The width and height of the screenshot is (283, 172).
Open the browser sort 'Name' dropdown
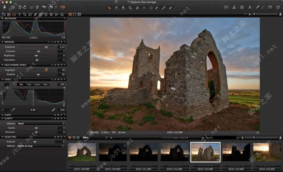point(94,137)
